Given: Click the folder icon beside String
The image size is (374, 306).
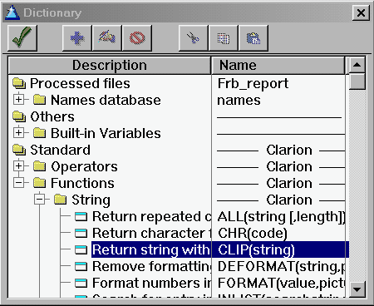Looking at the screenshot, I should tap(61, 200).
